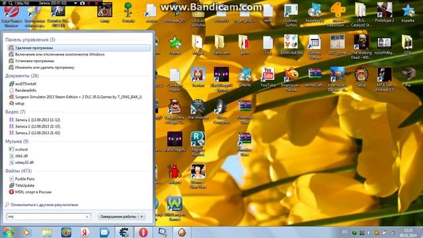The width and height of the screenshot is (423, 238).
Task: Open the YouTube desktop shortcut
Action: point(268,77)
